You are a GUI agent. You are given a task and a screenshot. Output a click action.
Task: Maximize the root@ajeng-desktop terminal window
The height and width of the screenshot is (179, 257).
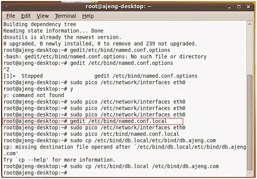click(239, 7)
